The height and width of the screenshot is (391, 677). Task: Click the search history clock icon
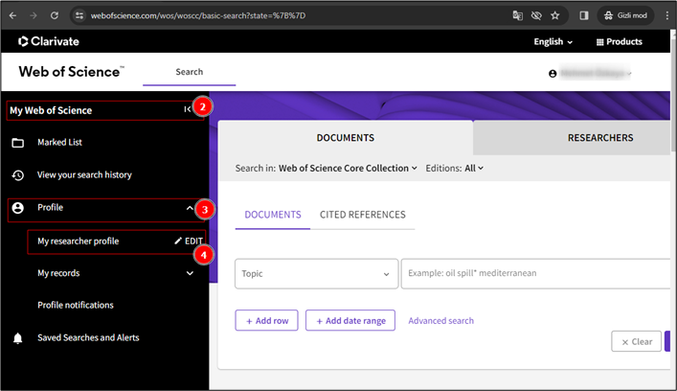click(17, 175)
